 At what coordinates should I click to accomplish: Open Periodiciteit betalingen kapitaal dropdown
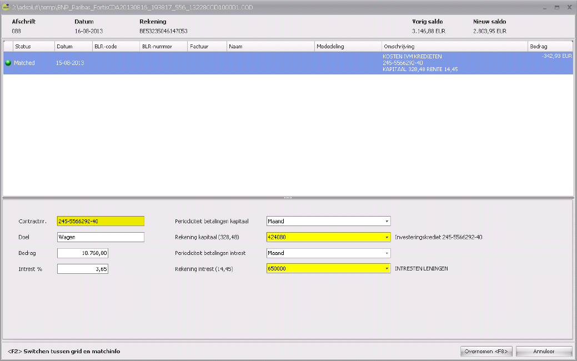coord(387,221)
